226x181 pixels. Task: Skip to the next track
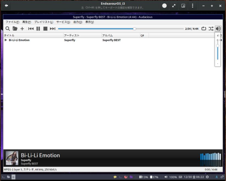point(53,29)
